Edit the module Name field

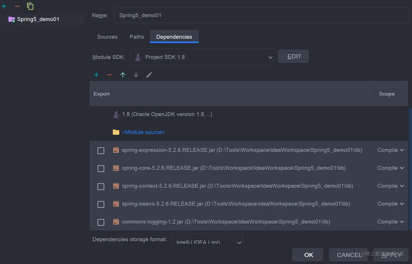[261, 15]
